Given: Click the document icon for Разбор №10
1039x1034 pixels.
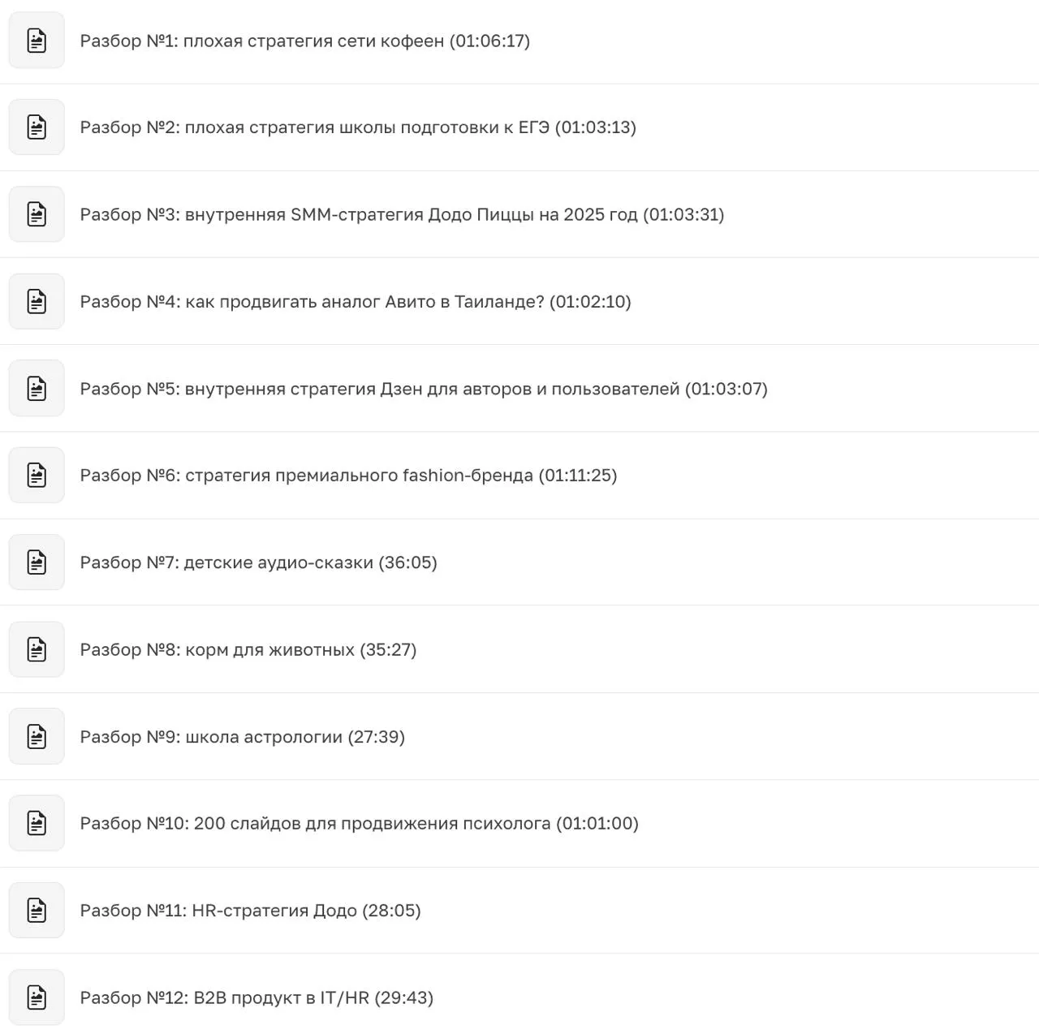Looking at the screenshot, I should 37,823.
